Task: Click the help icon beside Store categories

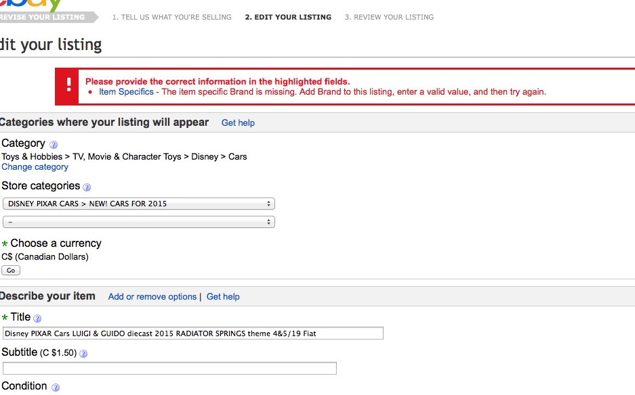Action: tap(87, 187)
